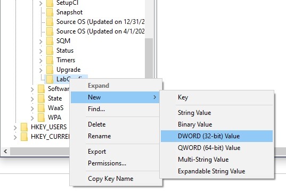
Task: Choose Copy Key Name
Action: (x=115, y=179)
